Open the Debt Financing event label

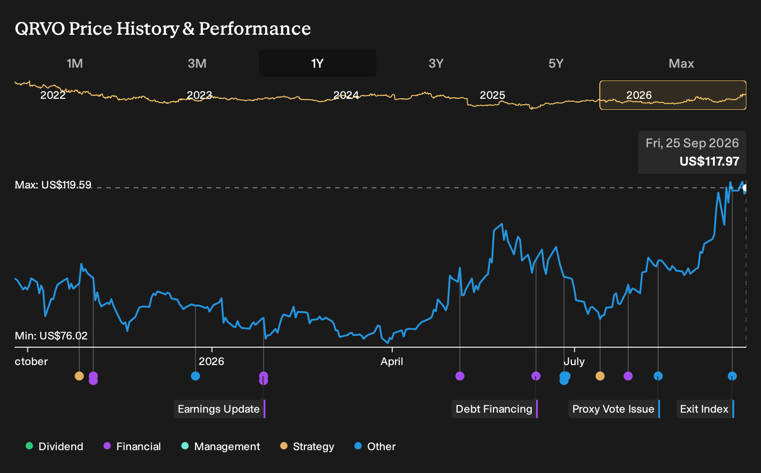495,409
